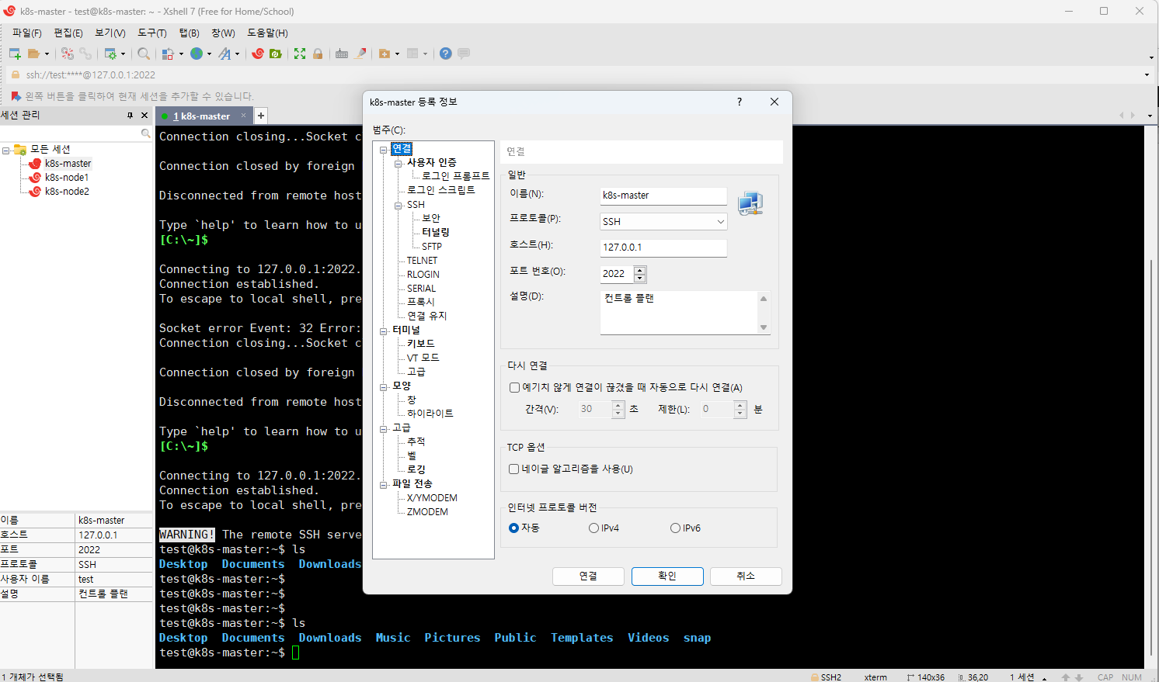1159x682 pixels.
Task: Click the Find magnifier icon in toolbar
Action: click(144, 54)
